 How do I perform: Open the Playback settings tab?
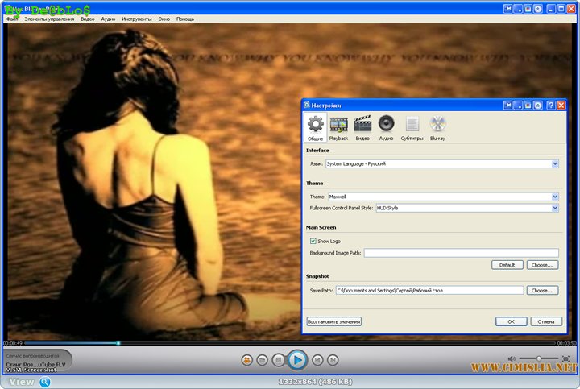point(338,126)
